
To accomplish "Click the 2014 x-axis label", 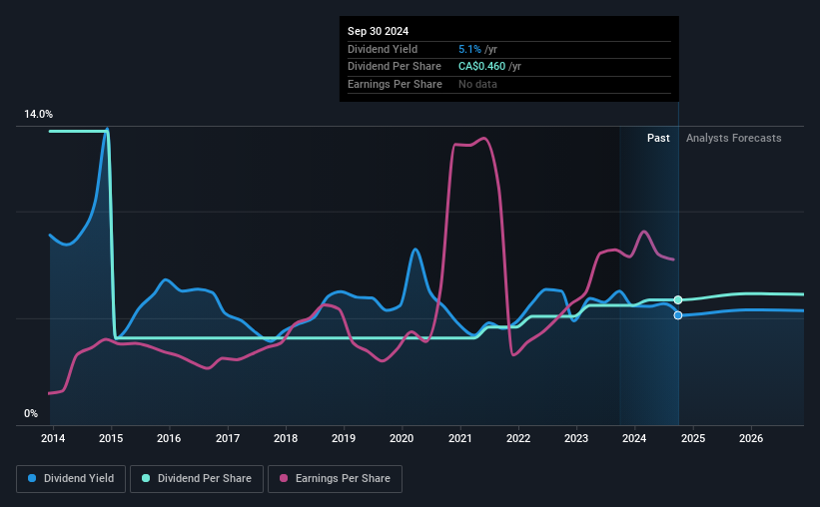I will 53,438.
